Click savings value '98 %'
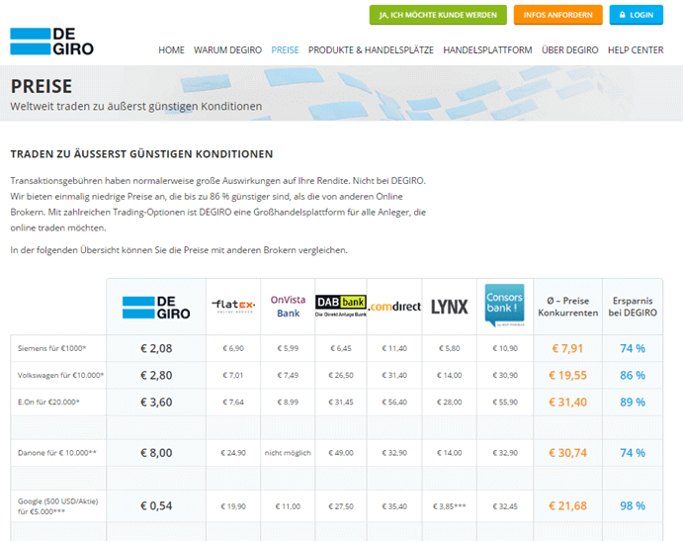The image size is (684, 542). point(633,506)
